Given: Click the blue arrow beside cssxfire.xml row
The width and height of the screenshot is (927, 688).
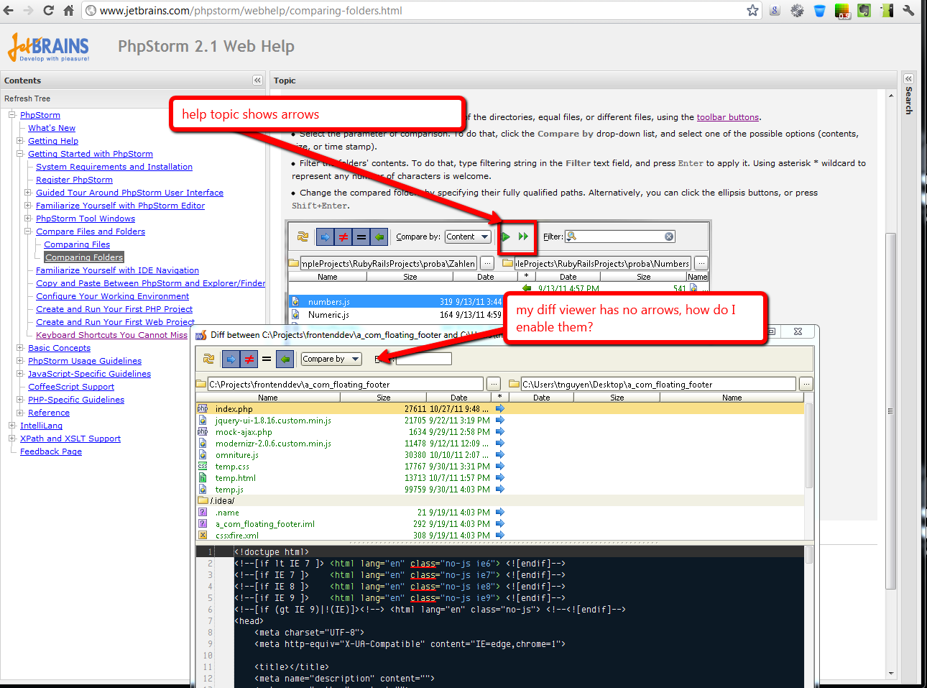Looking at the screenshot, I should pos(500,535).
